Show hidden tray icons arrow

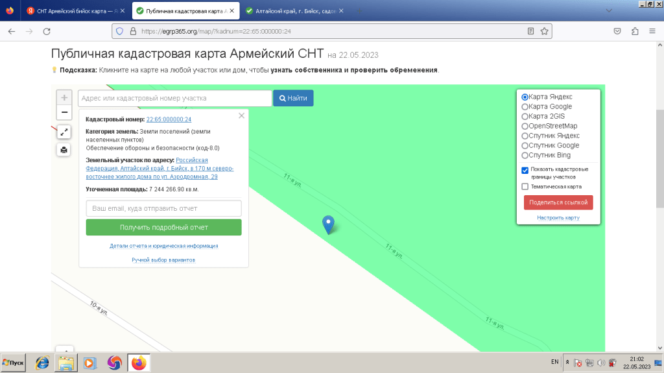pos(567,363)
